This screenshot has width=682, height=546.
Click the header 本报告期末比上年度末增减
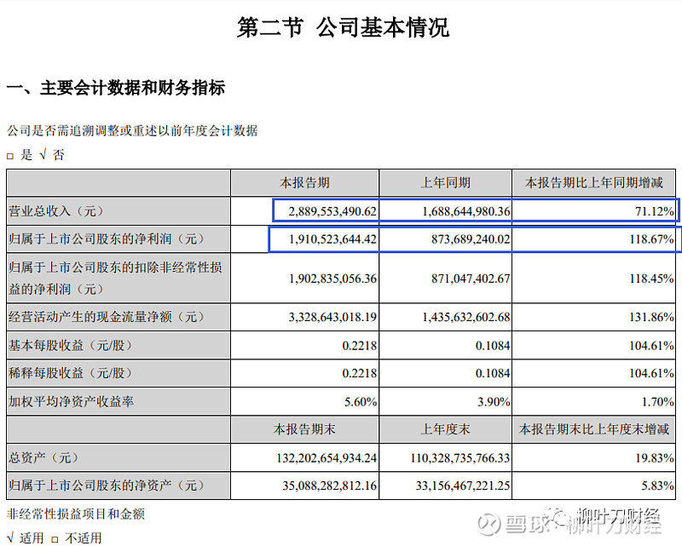tap(593, 429)
